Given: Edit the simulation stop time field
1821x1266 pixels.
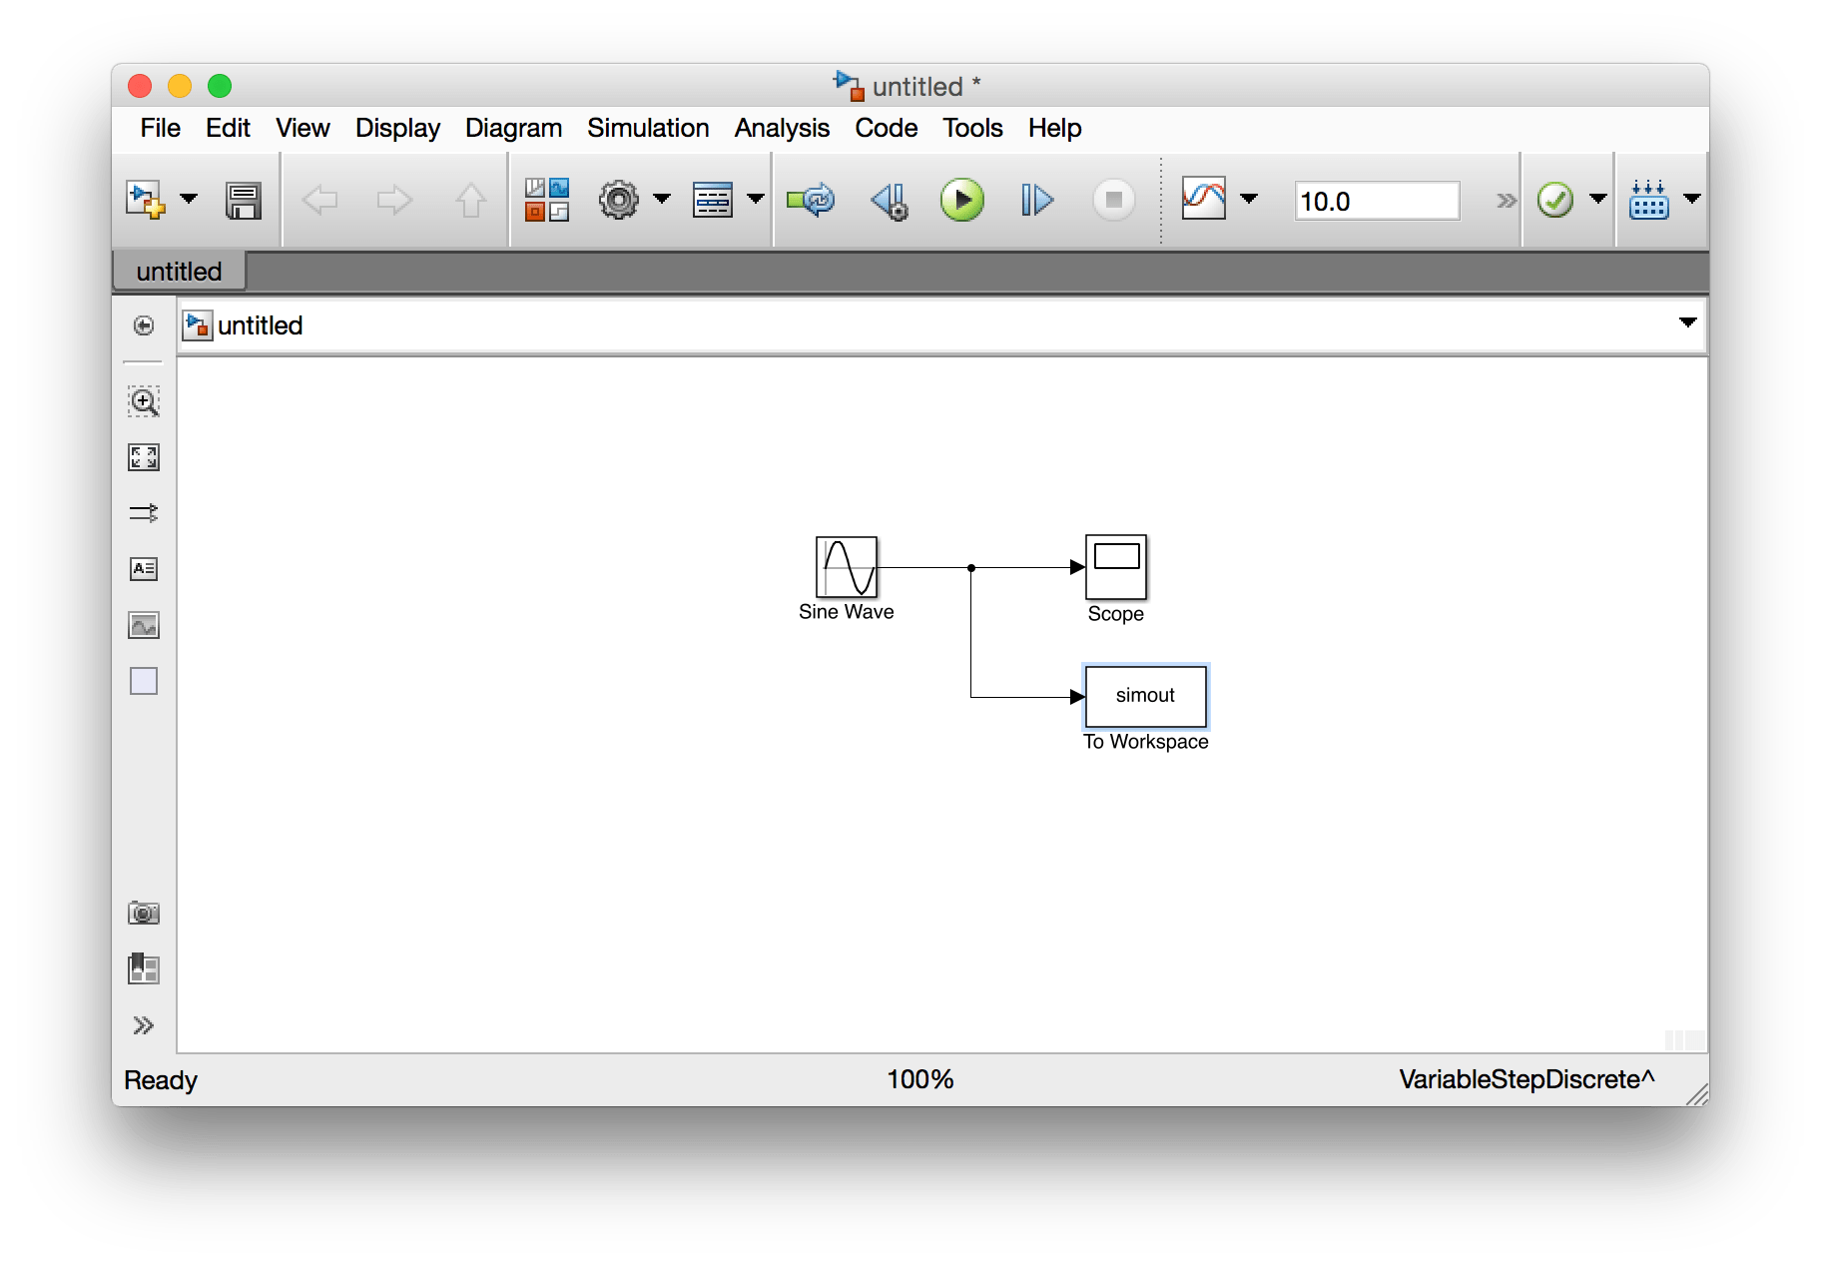Looking at the screenshot, I should (1377, 200).
